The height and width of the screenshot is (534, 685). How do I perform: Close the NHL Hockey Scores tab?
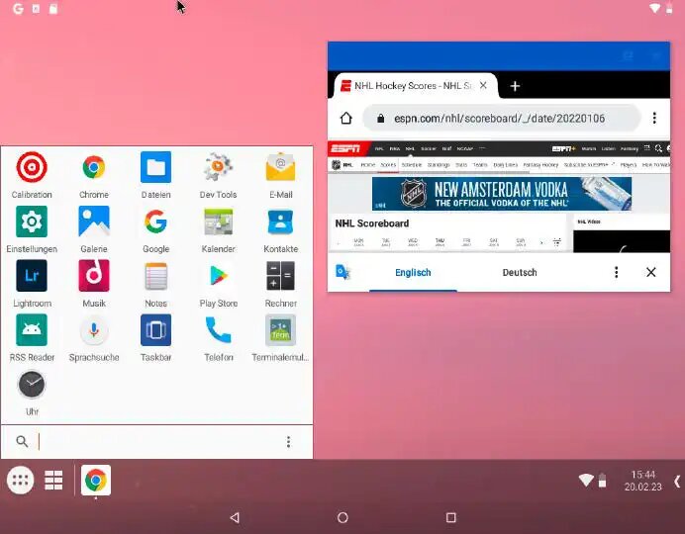click(483, 85)
